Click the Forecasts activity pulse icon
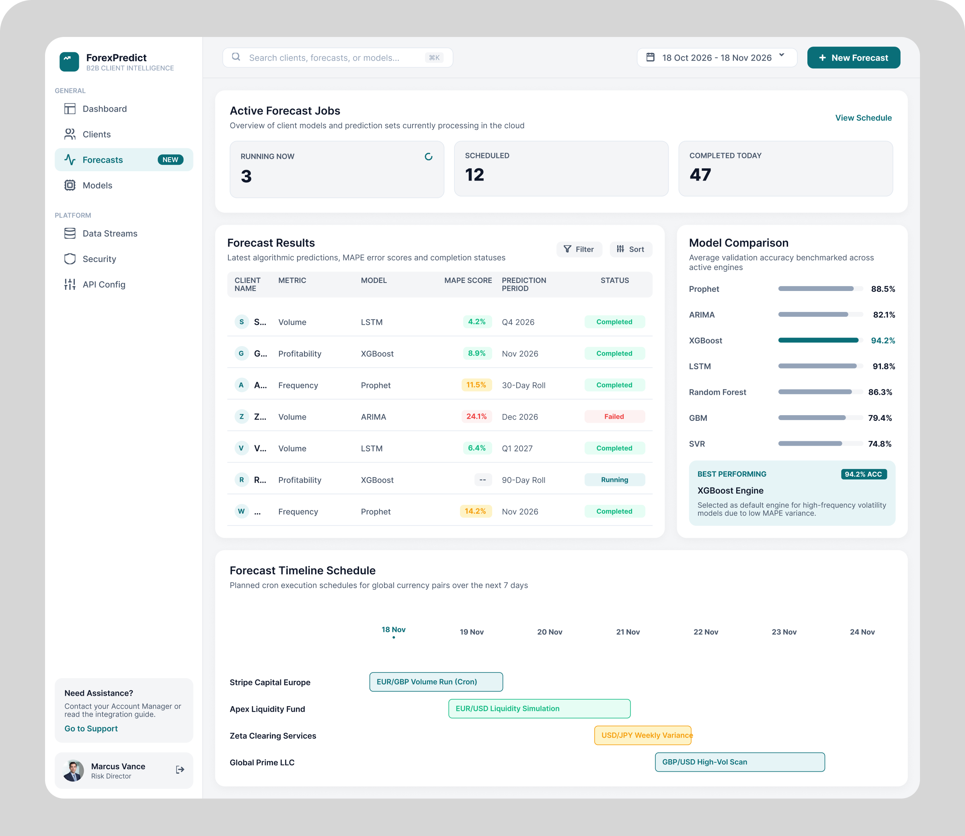Screen dimensions: 965x836 [x=70, y=160]
